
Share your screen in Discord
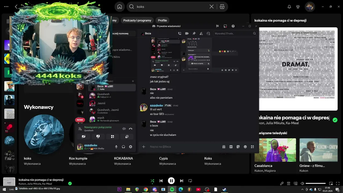pos(98,136)
